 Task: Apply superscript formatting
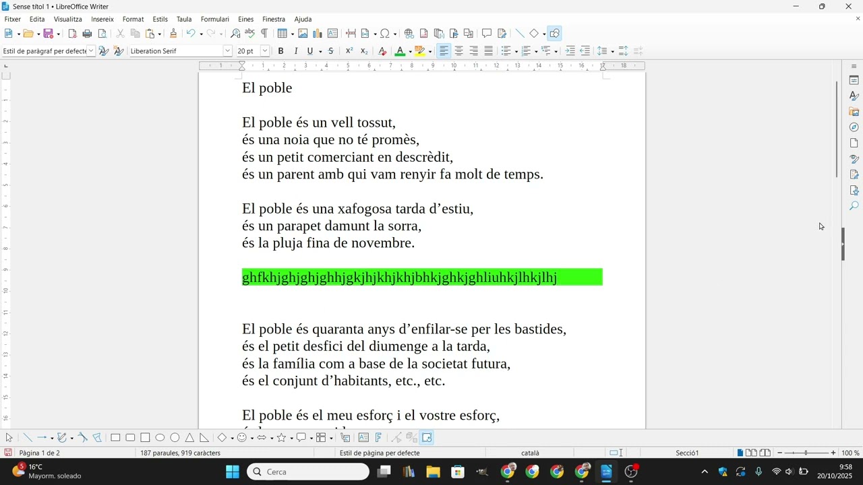pos(349,51)
